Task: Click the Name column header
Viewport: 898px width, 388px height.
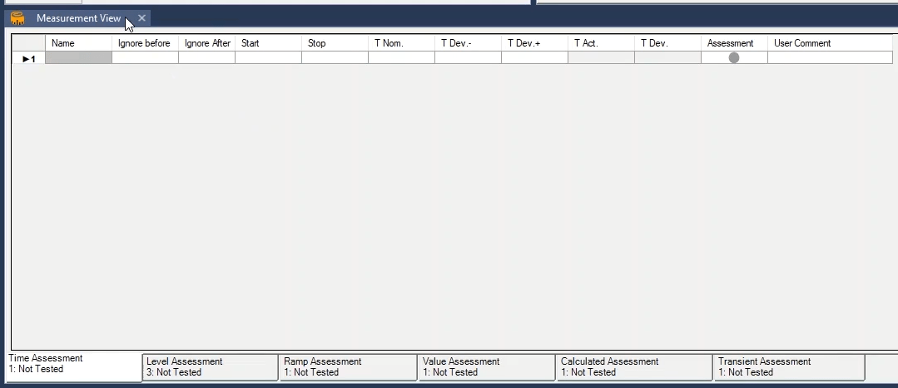Action: [x=78, y=43]
